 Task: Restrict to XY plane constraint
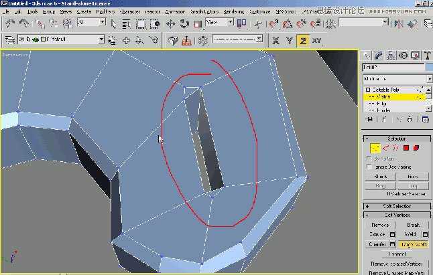pos(317,41)
